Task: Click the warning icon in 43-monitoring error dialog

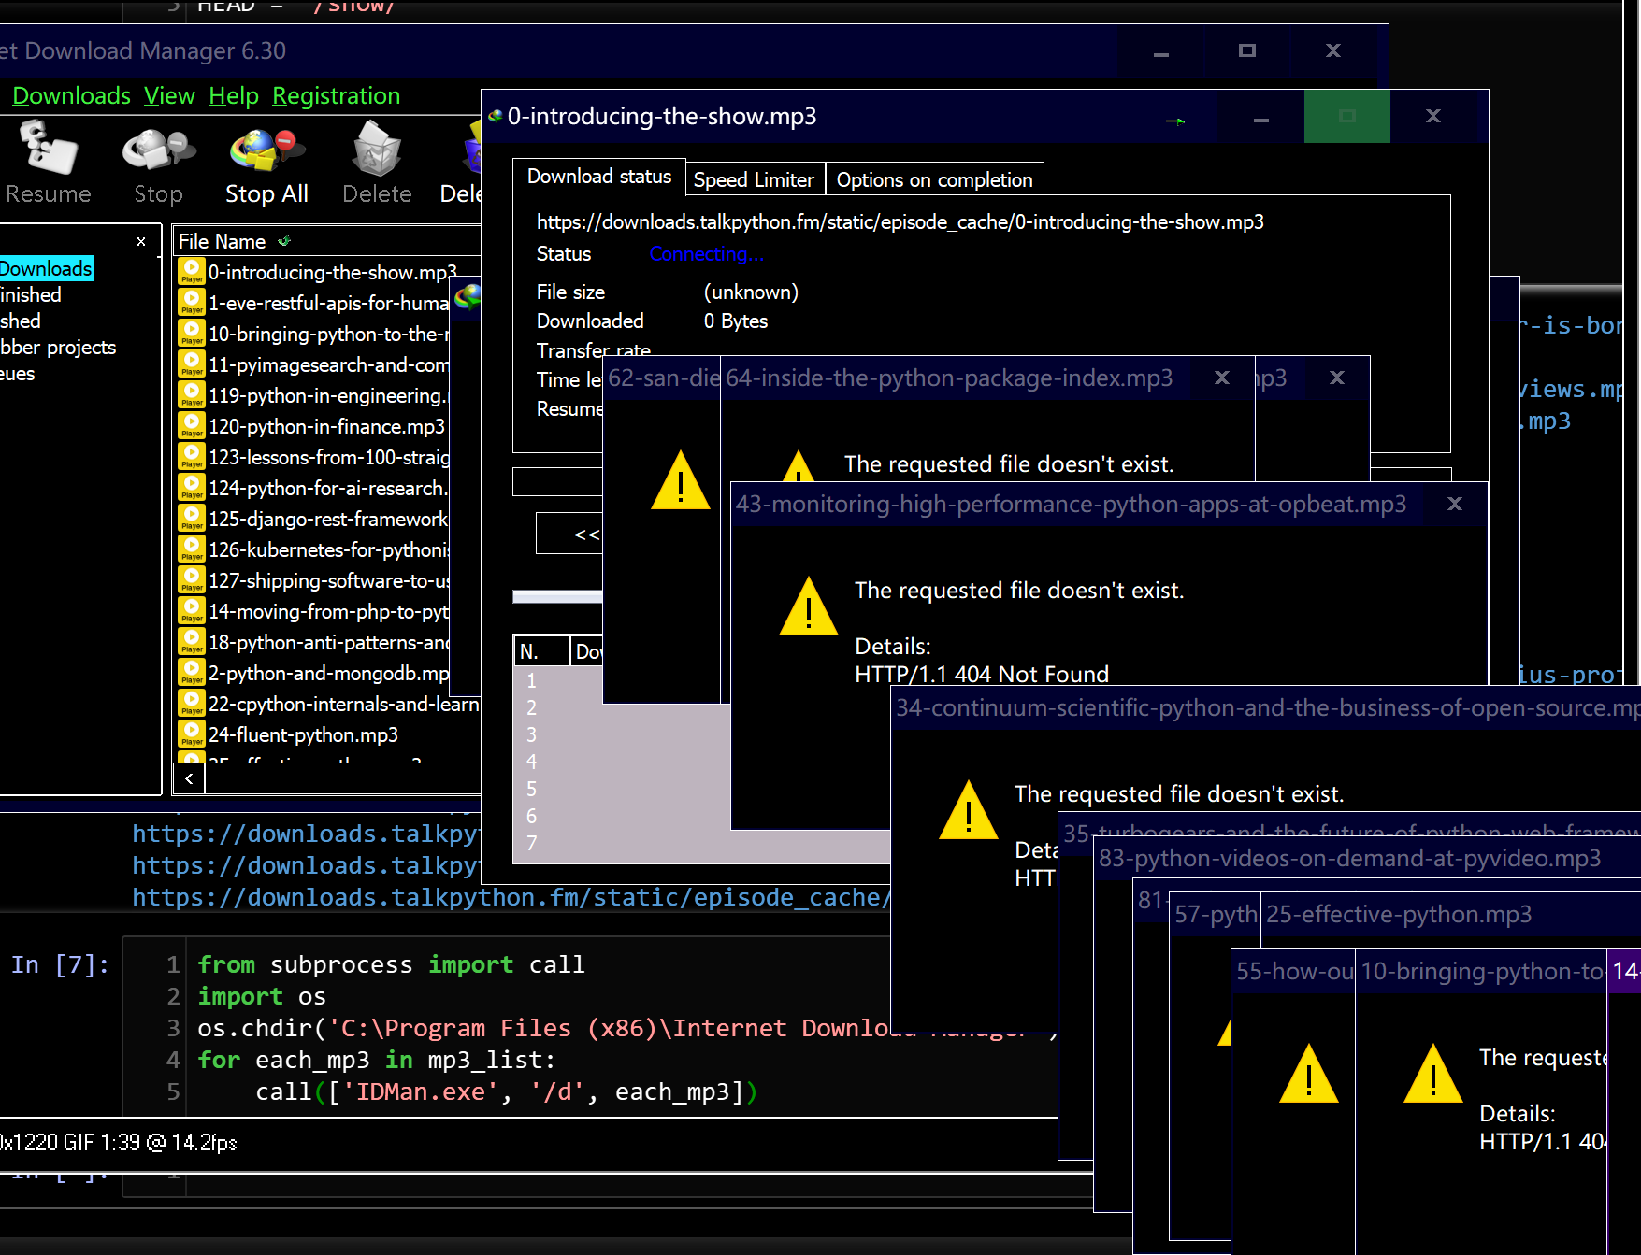Action: click(808, 607)
